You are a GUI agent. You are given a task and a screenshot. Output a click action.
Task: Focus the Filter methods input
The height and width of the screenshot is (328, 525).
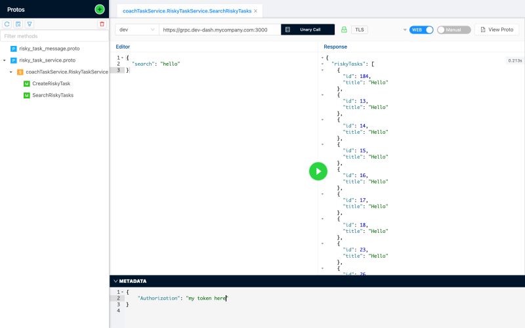(54, 36)
